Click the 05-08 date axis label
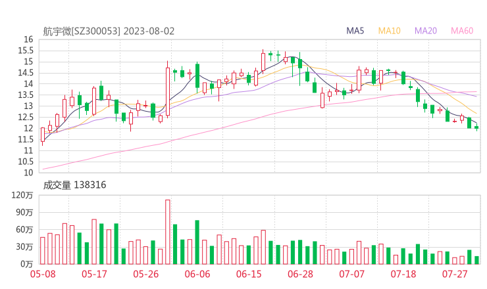Image resolution: width=487 pixels, height=289 pixels. (43, 274)
